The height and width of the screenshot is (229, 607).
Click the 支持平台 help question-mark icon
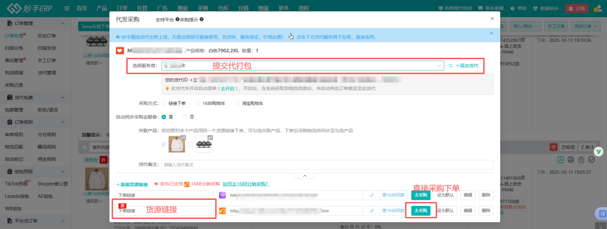[177, 20]
